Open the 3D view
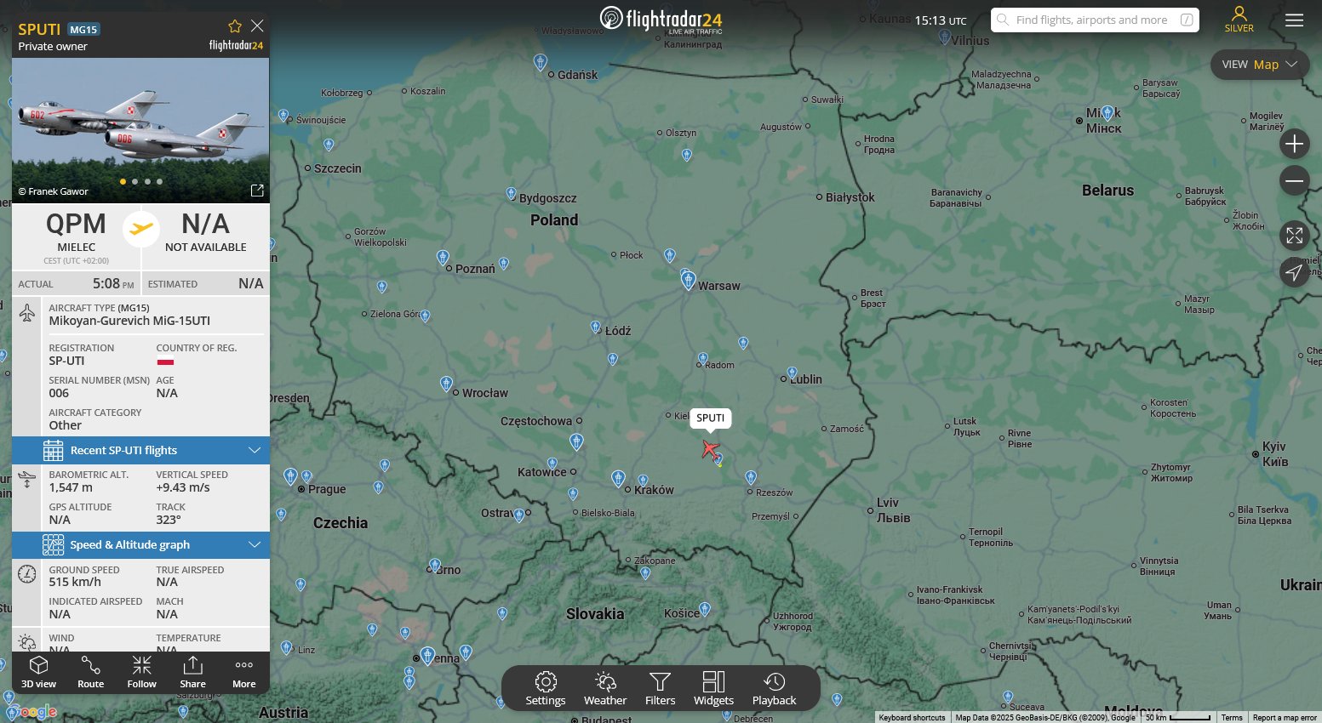 [38, 672]
